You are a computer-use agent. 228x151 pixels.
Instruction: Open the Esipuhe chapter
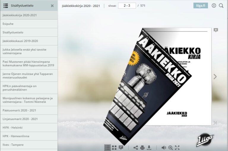pyautogui.click(x=29, y=24)
